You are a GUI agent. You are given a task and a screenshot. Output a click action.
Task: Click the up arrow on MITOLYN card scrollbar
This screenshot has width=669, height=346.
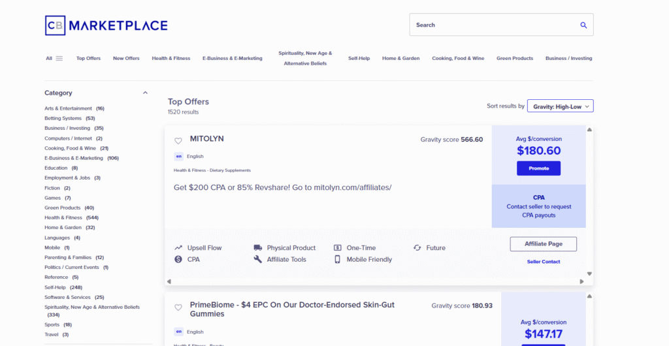coord(589,129)
